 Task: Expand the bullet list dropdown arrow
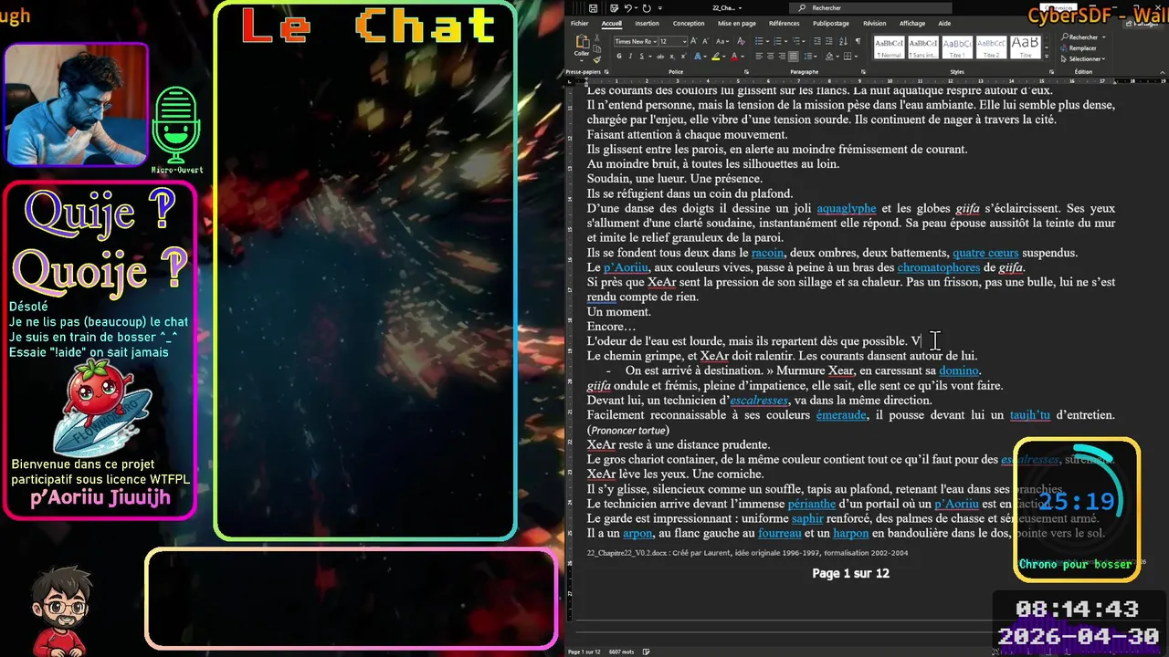pos(767,41)
